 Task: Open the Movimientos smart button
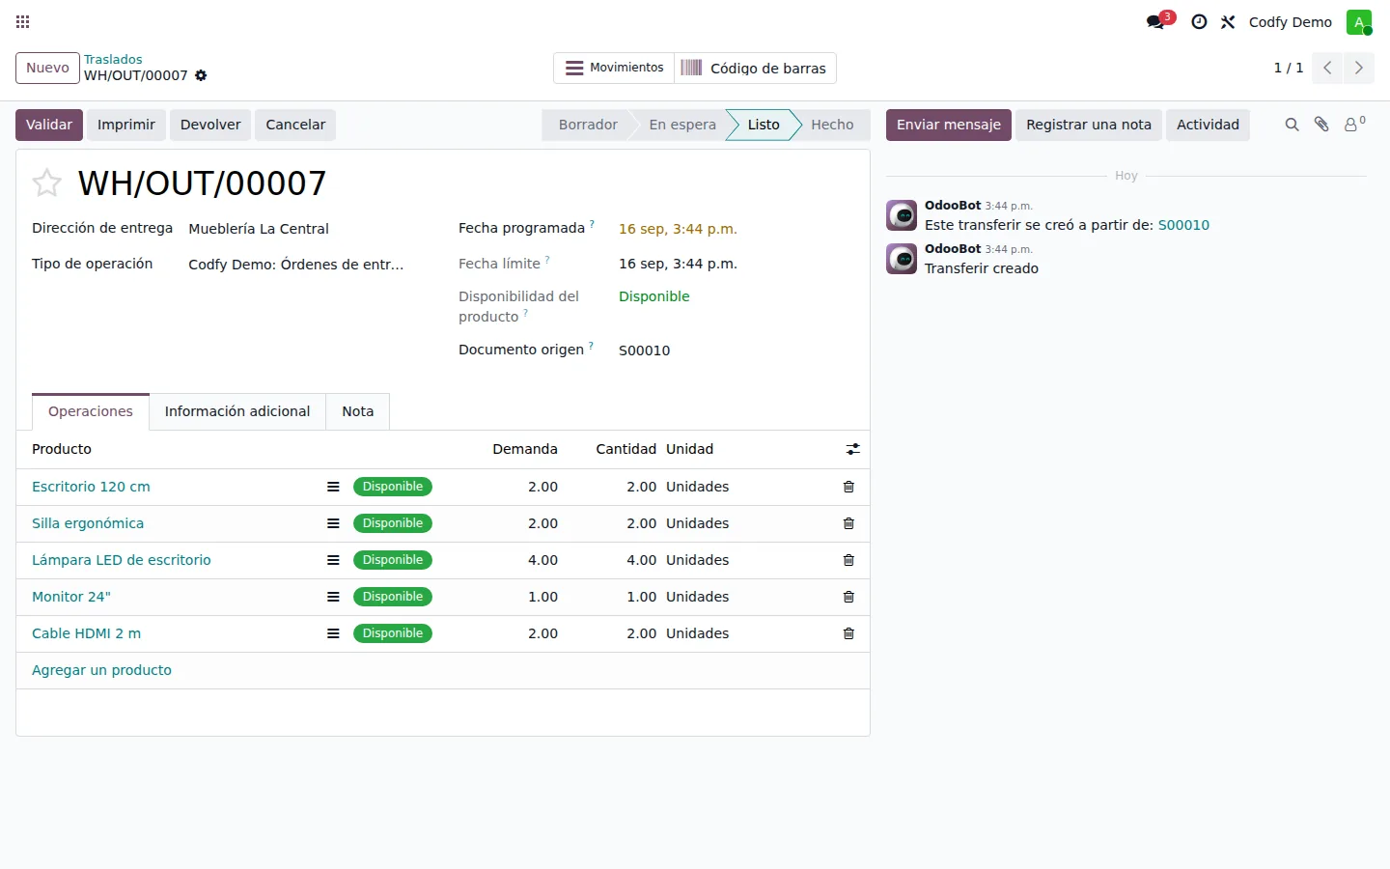pos(614,68)
